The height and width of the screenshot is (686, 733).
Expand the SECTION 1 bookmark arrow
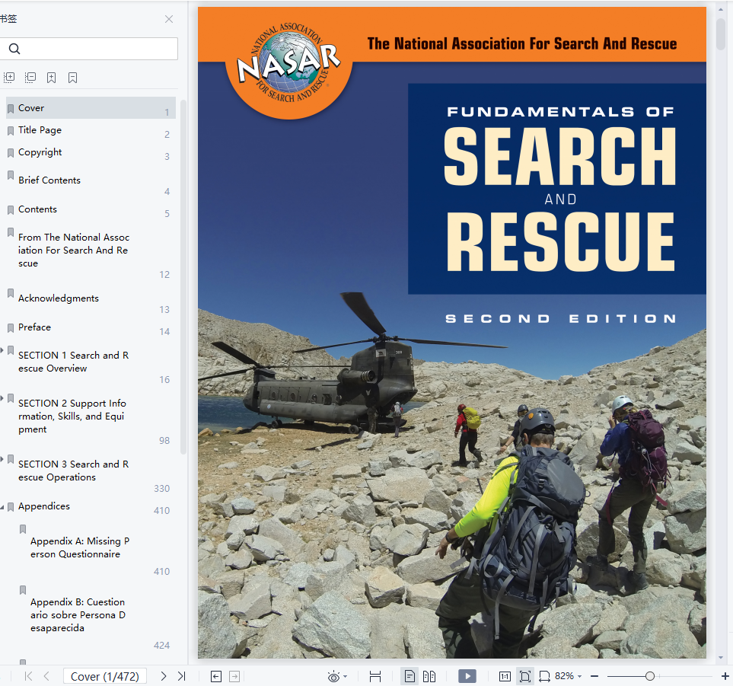(x=2, y=349)
